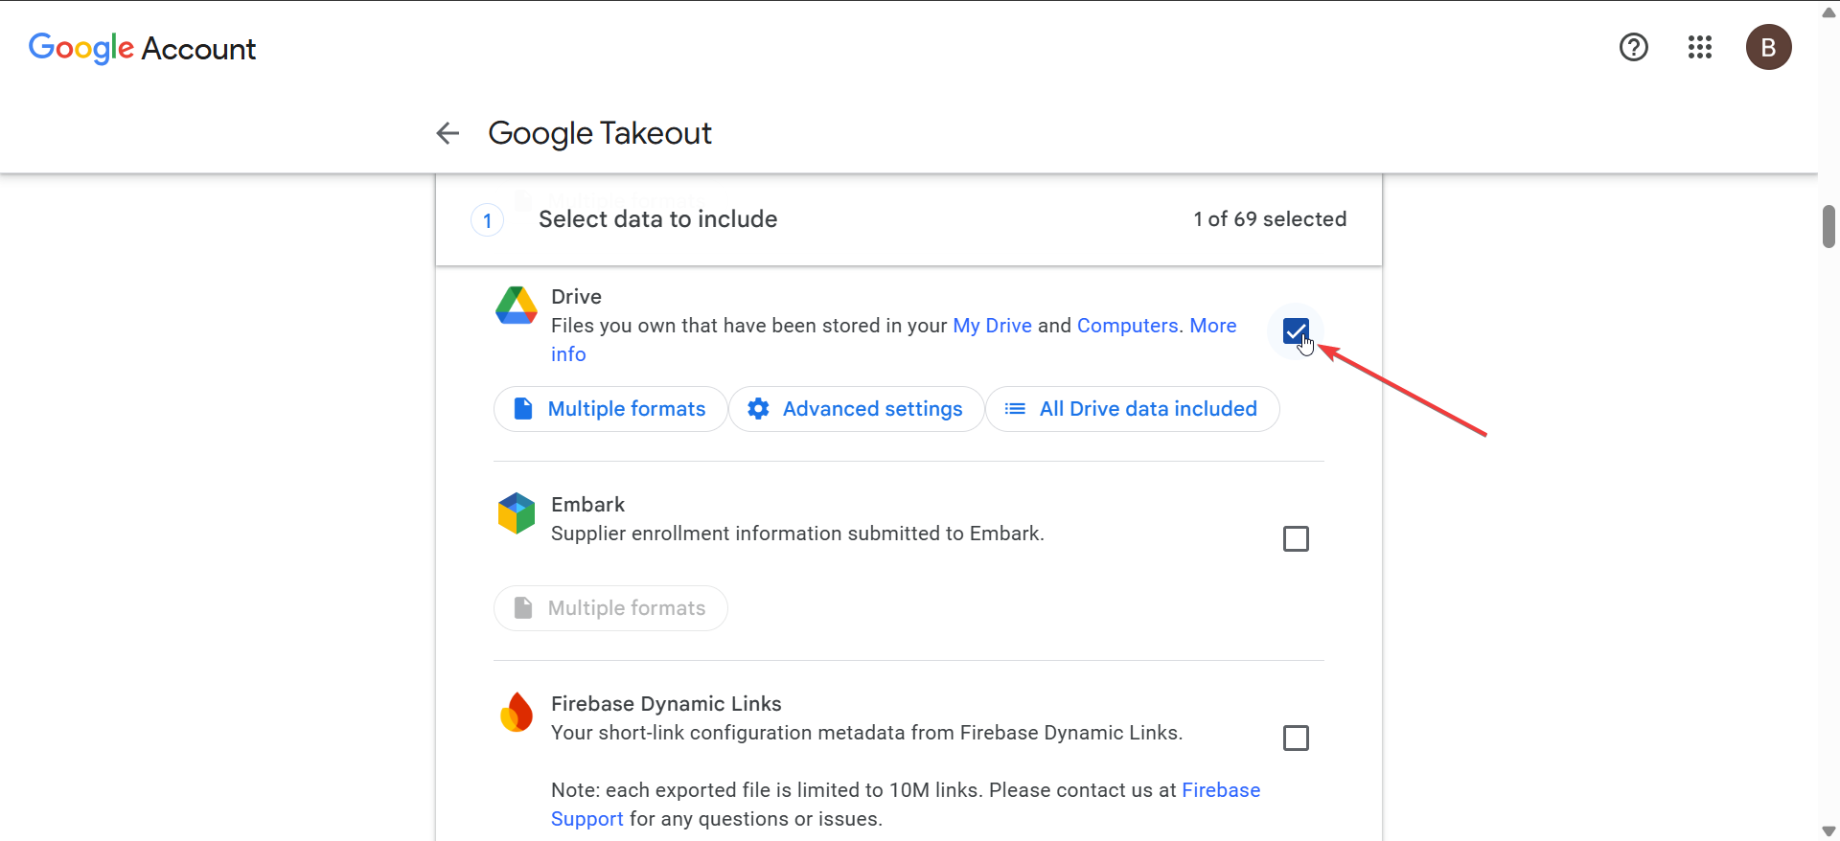Enable the Firebase Dynamic Links checkbox
The width and height of the screenshot is (1840, 841).
(1296, 739)
